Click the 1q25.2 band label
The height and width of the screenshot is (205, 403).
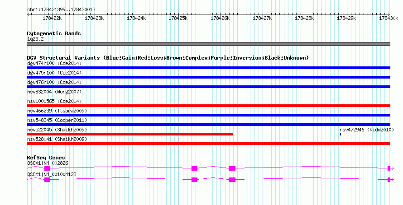point(35,39)
